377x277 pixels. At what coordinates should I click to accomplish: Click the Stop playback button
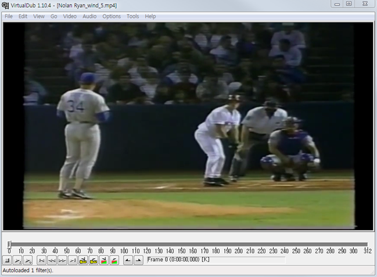(x=7, y=260)
